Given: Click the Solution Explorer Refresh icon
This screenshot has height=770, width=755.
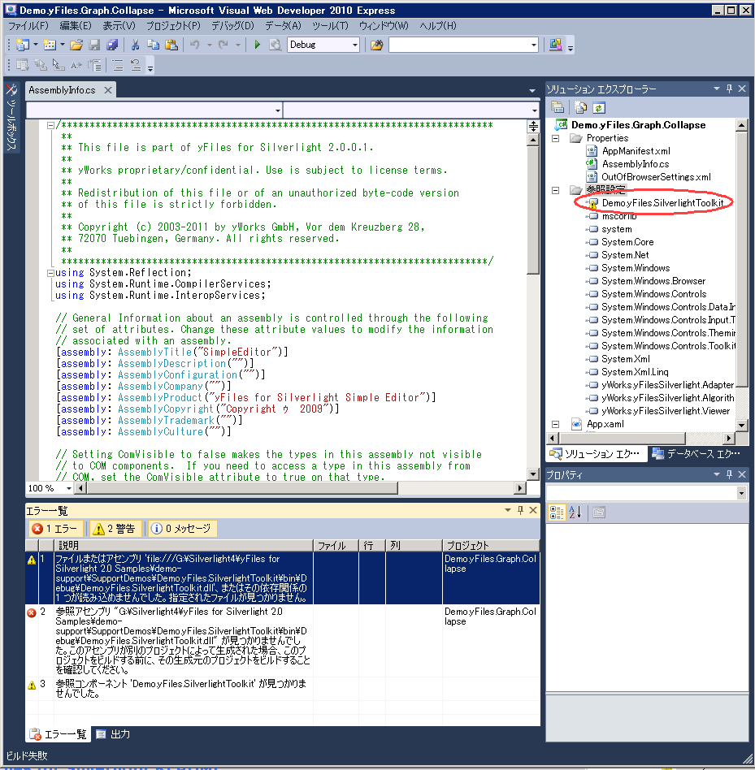Looking at the screenshot, I should 599,107.
